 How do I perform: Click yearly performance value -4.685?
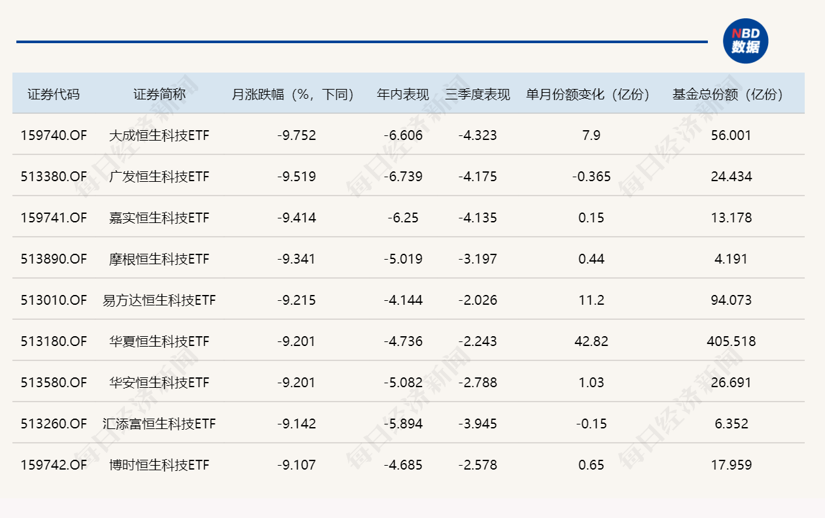click(403, 465)
